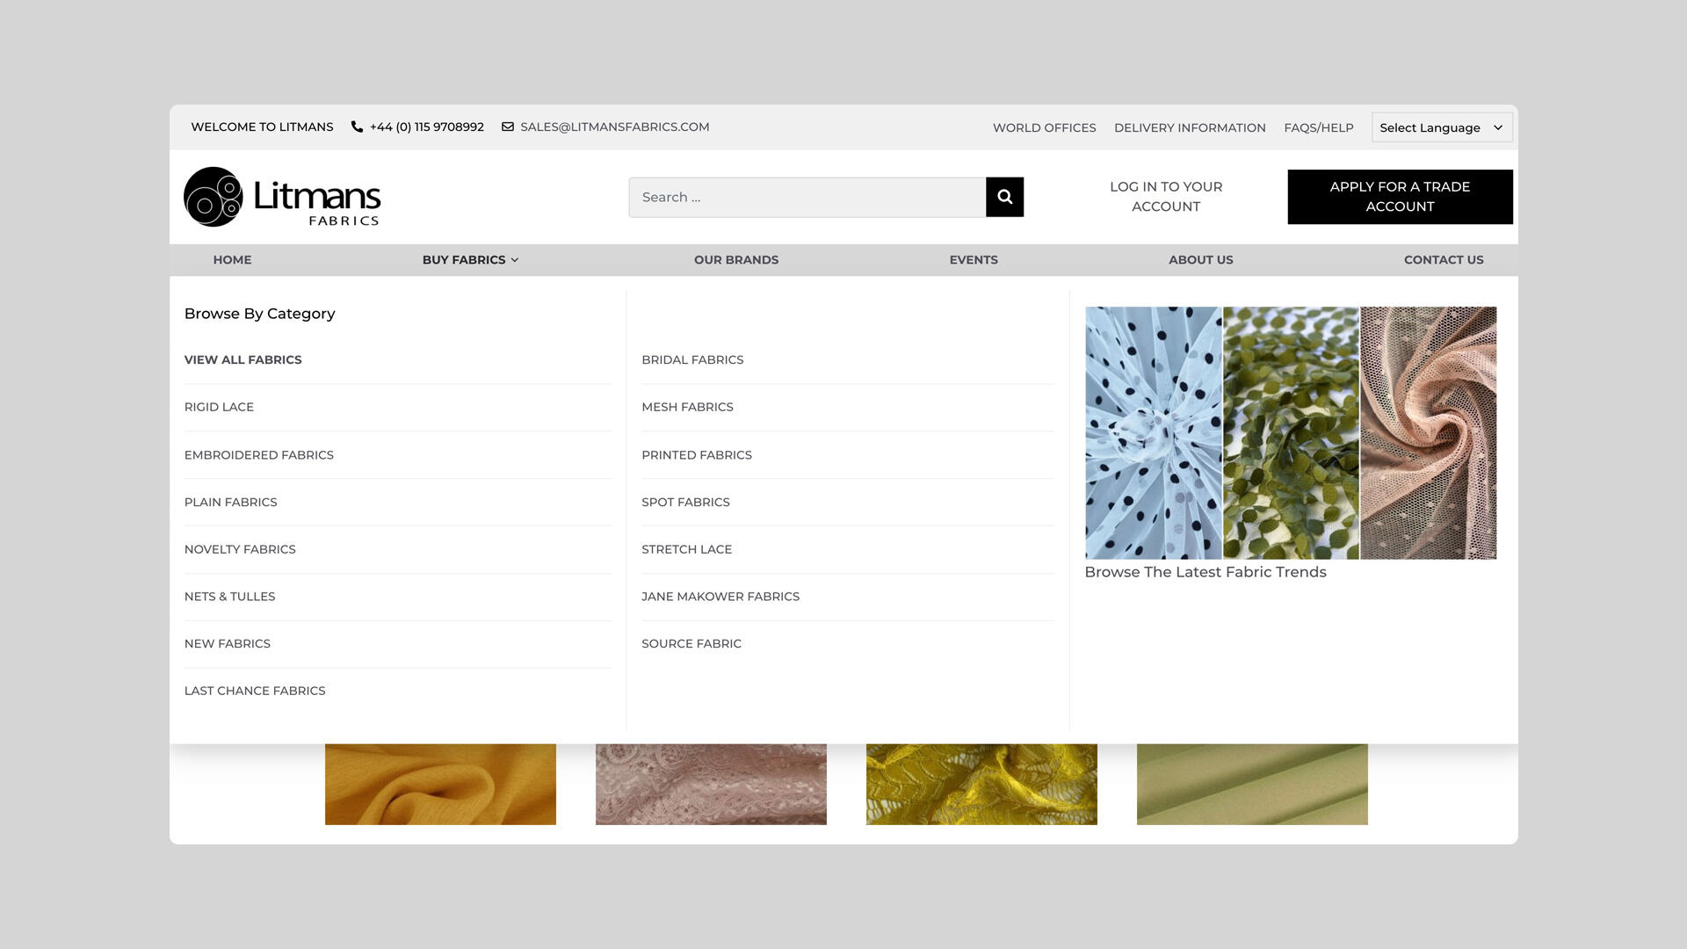
Task: Click the Litmans Fabrics logo
Action: click(x=282, y=197)
